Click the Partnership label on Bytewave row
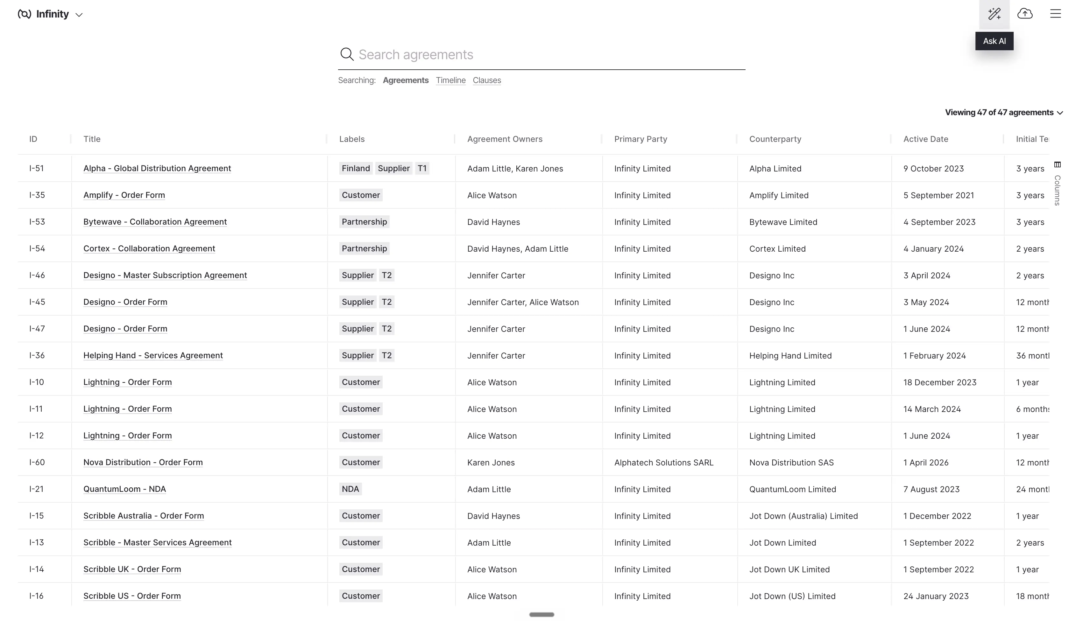Image resolution: width=1083 pixels, height=621 pixels. [x=365, y=222]
